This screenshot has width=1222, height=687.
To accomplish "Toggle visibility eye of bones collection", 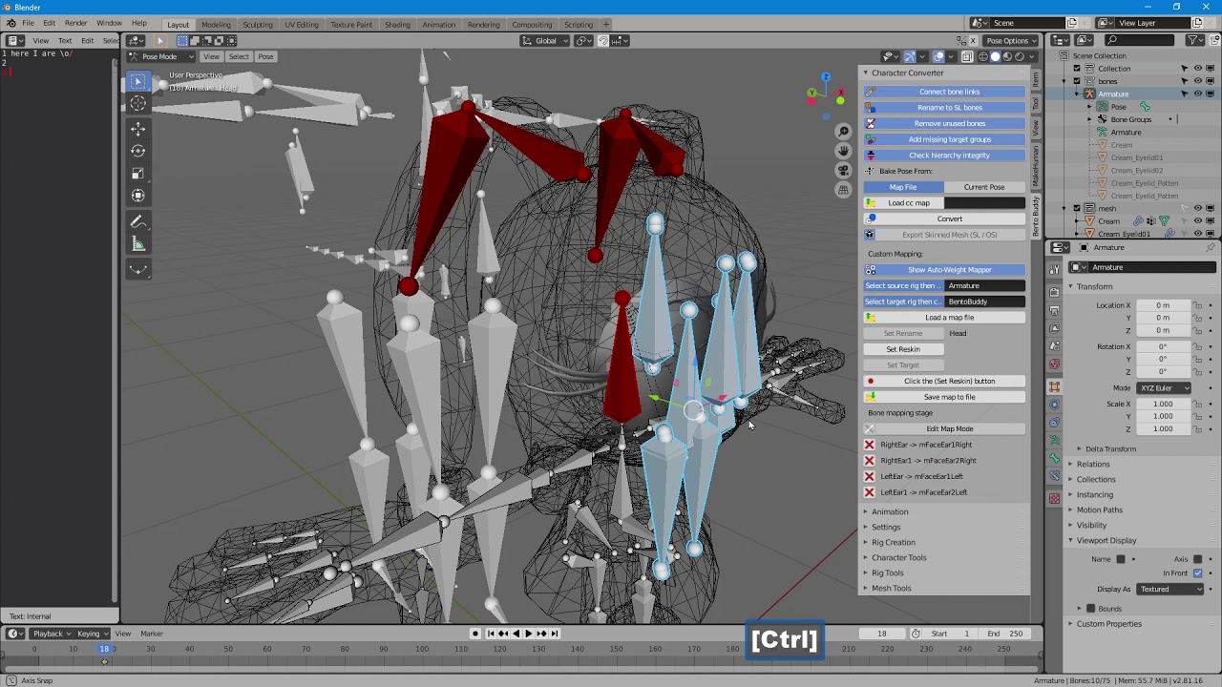I will 1198,81.
